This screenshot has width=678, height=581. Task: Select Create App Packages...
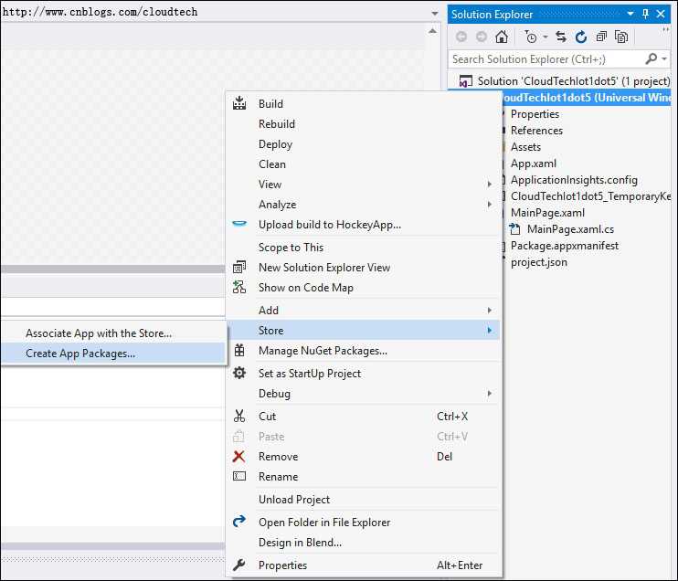coord(113,354)
